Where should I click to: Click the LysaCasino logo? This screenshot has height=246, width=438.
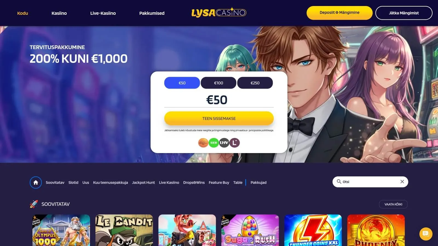[219, 13]
